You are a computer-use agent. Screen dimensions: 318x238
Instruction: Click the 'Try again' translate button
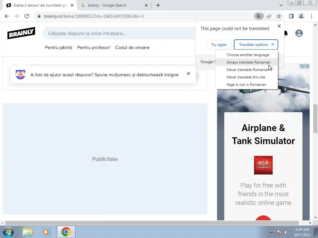[x=219, y=45]
